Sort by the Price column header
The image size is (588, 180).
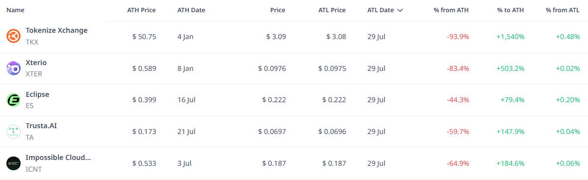[278, 10]
